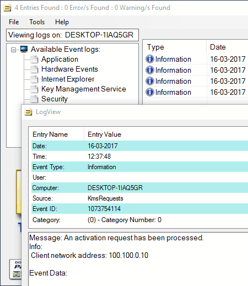Select the Application event log
The width and height of the screenshot is (248, 286).
point(60,60)
